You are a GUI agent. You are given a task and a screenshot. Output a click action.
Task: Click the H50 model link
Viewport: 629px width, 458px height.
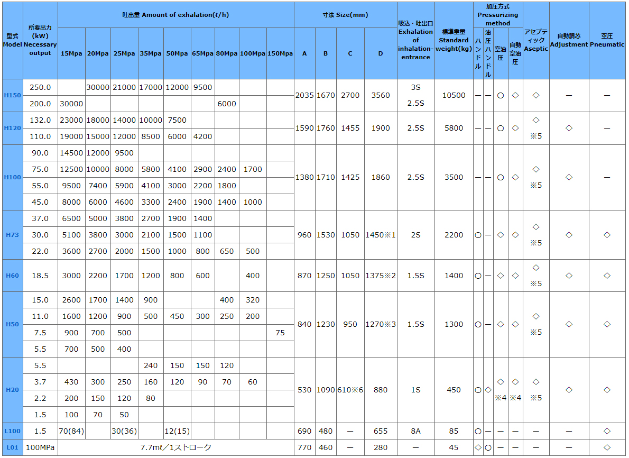coord(12,324)
